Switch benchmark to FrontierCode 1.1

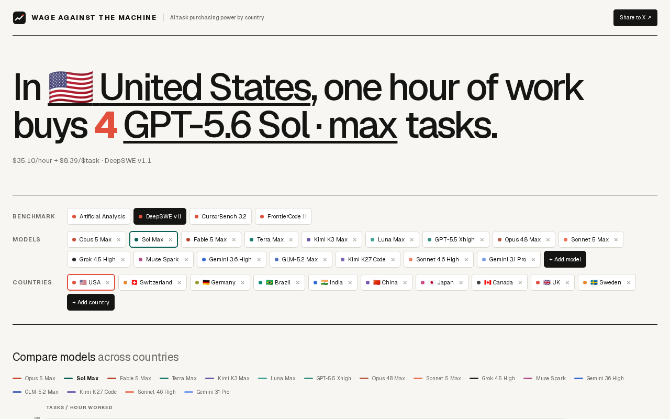(283, 216)
